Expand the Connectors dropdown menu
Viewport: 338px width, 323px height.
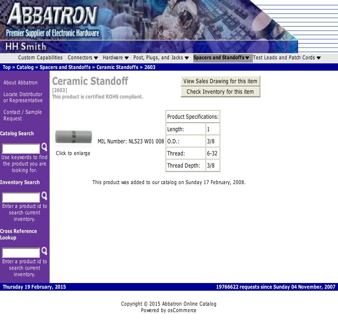click(x=83, y=58)
